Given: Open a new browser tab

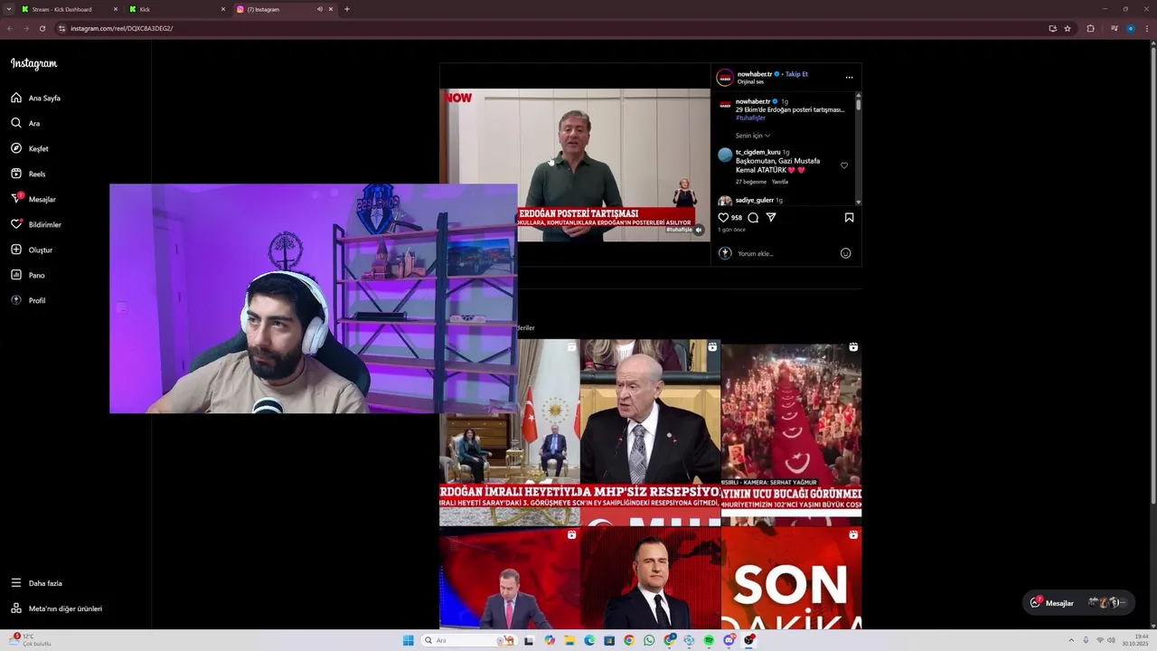Looking at the screenshot, I should point(347,9).
